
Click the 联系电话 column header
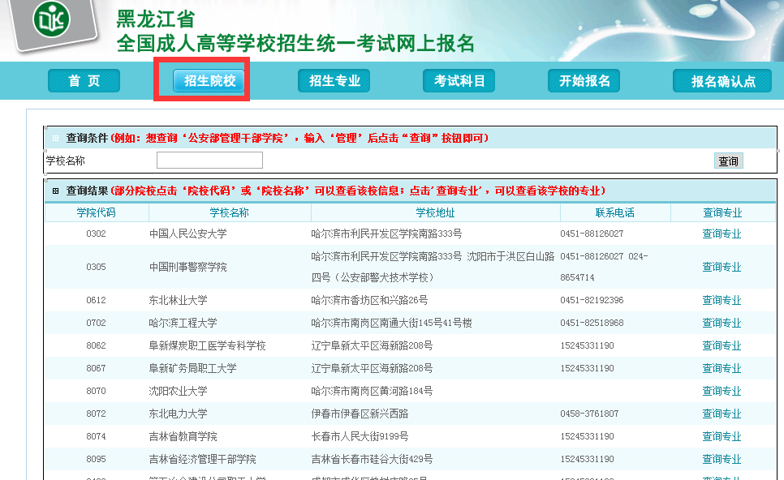click(x=615, y=212)
